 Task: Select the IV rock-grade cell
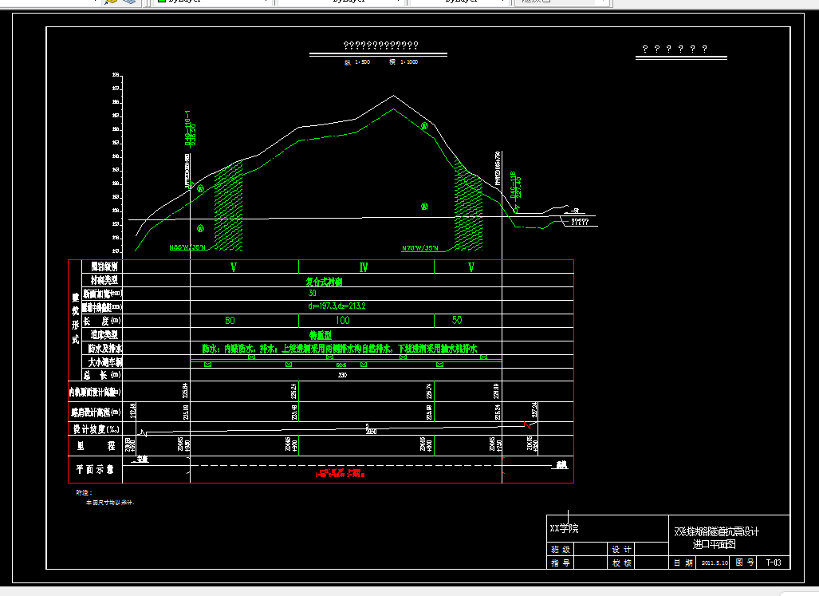364,267
